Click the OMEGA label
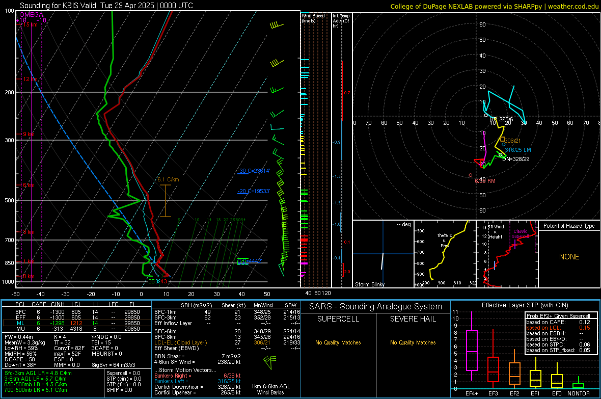This screenshot has width=601, height=399. (x=31, y=15)
